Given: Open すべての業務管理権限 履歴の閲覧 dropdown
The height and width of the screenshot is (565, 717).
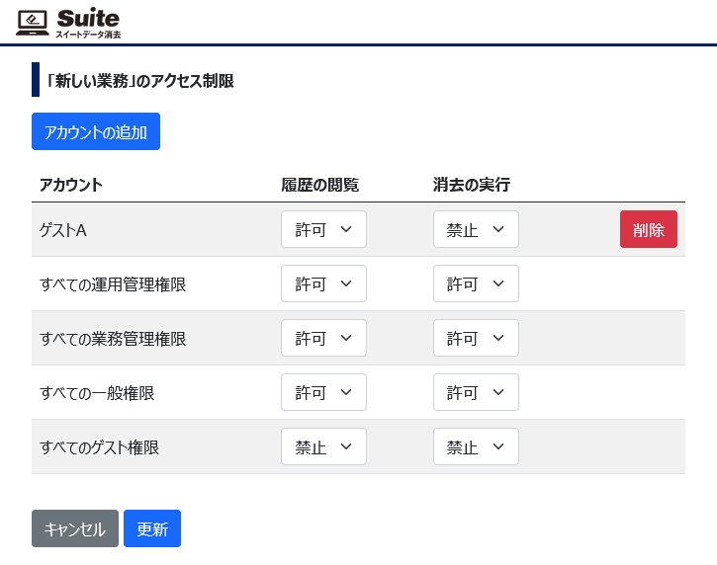Looking at the screenshot, I should (323, 338).
